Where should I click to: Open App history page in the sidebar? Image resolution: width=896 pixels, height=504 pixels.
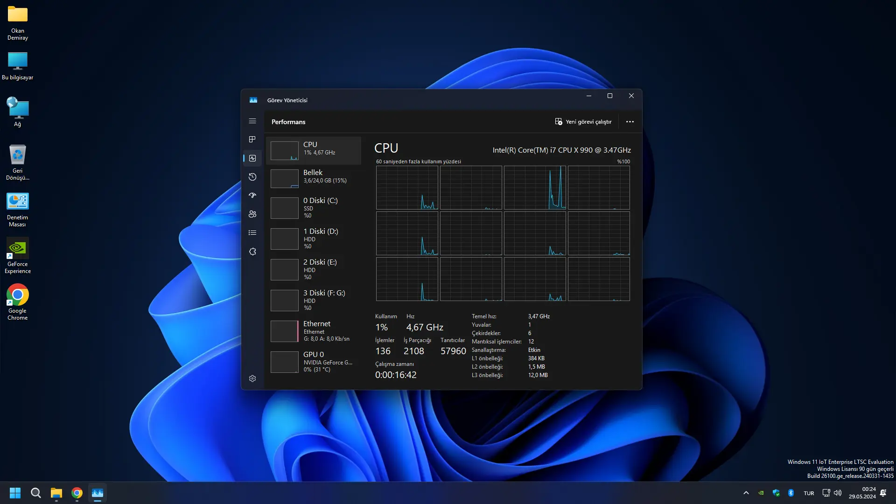(252, 177)
